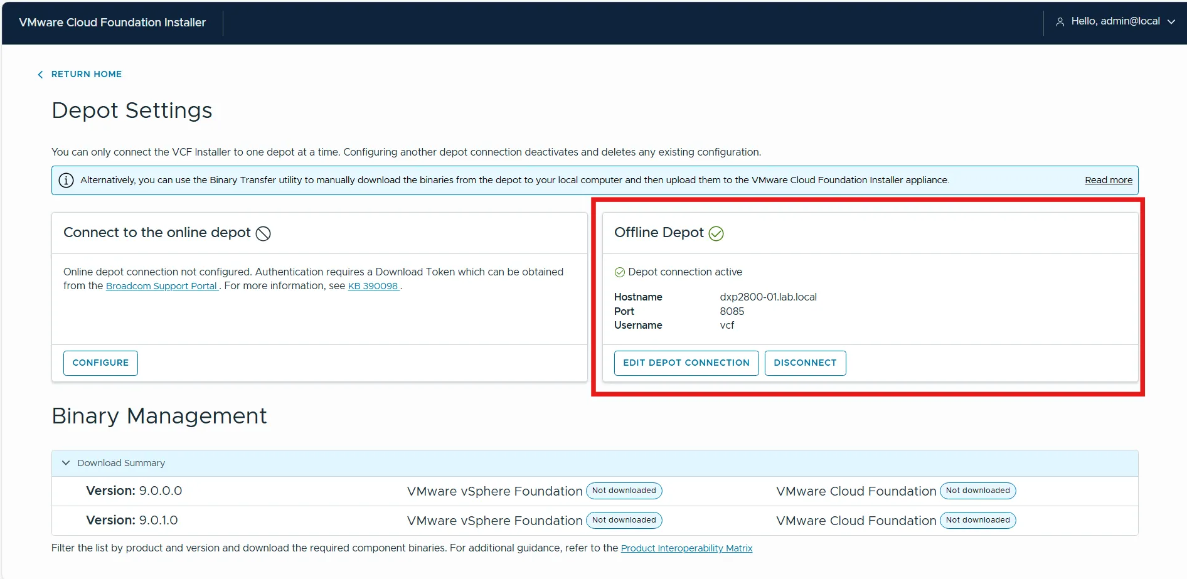
Task: Disconnect the offline depot
Action: click(x=804, y=363)
